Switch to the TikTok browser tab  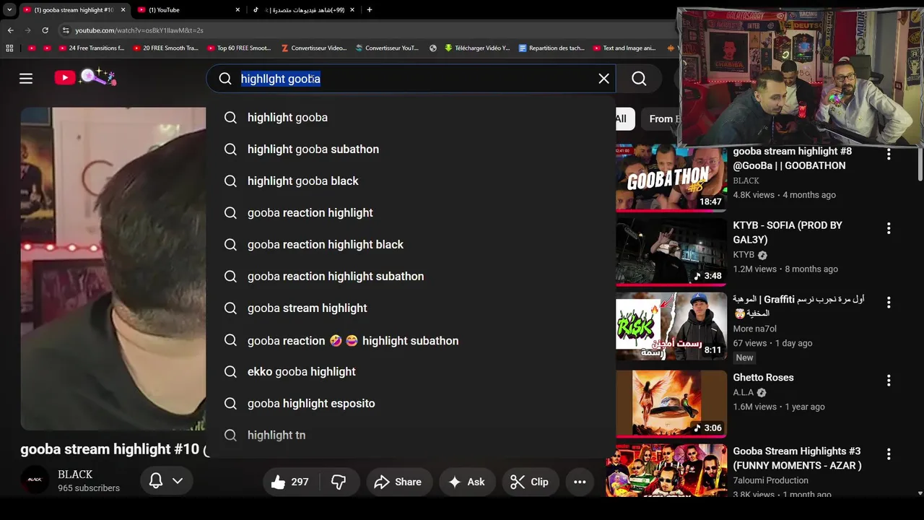click(303, 10)
